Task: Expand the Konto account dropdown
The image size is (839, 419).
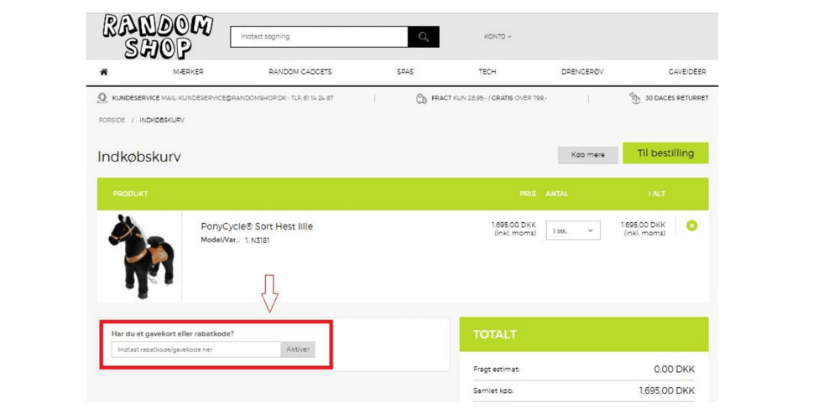Action: tap(497, 37)
